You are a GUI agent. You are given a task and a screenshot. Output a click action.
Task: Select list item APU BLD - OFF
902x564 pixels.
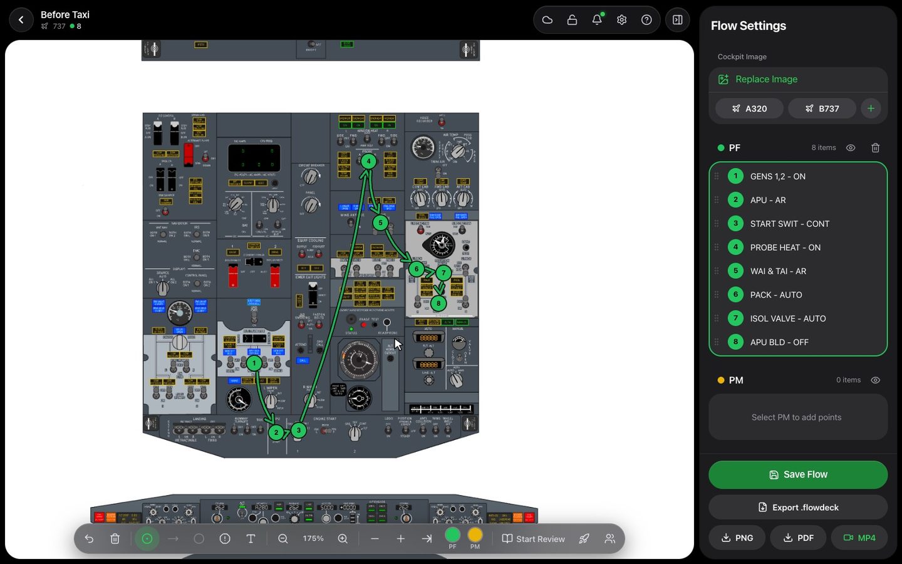pos(798,342)
